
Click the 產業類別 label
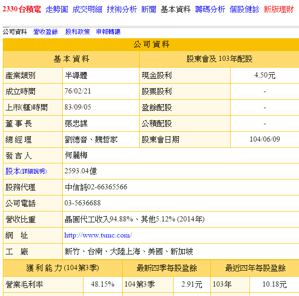[20, 76]
